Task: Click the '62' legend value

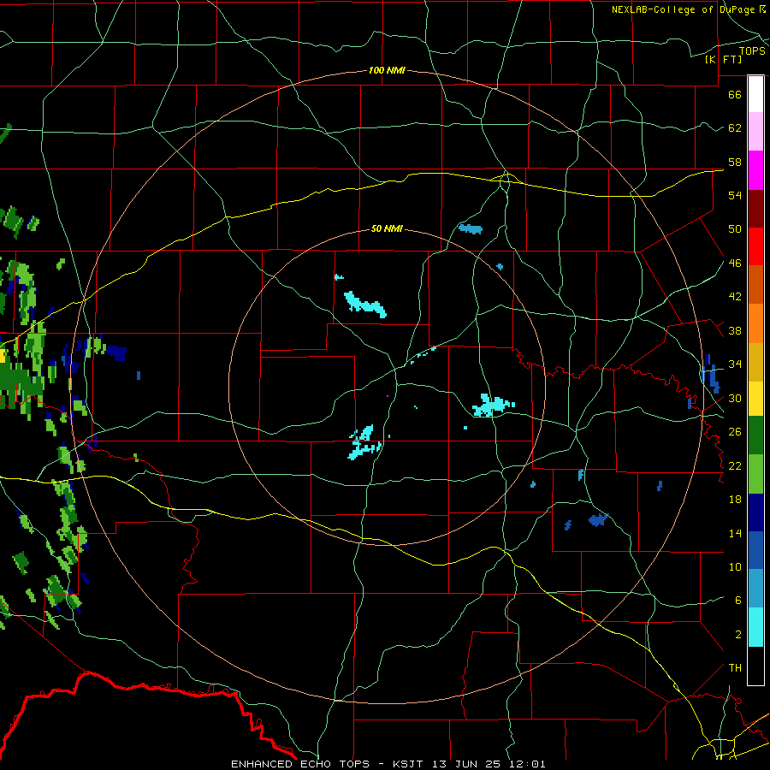Action: 735,128
